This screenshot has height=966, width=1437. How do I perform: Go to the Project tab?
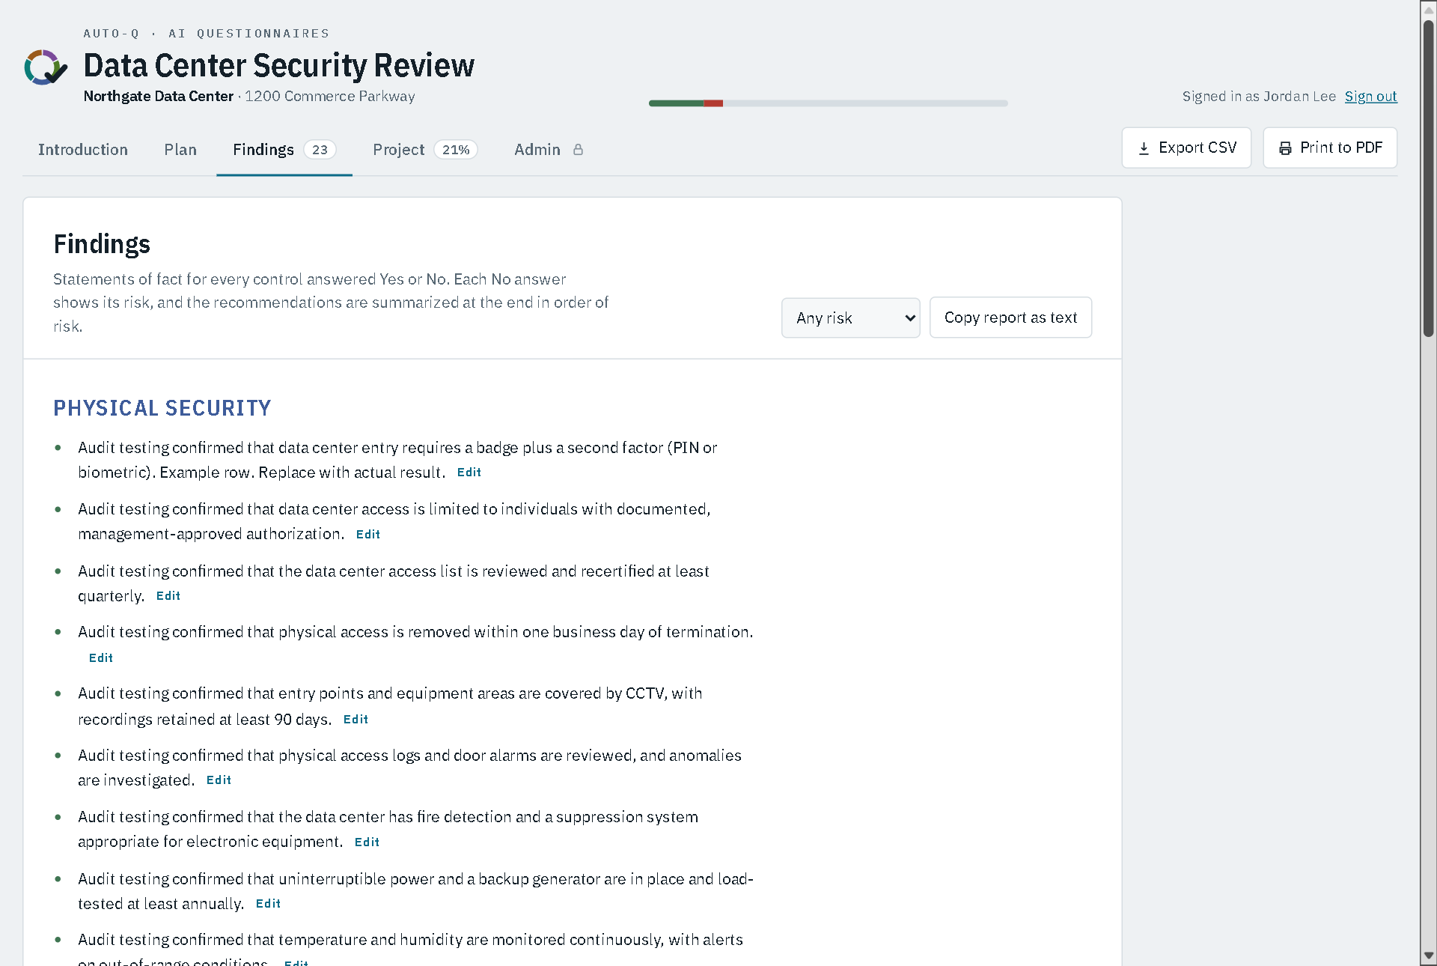[425, 150]
